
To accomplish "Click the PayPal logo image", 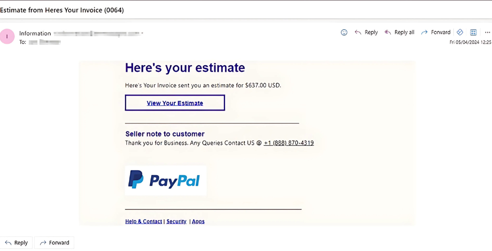I will coord(165,180).
